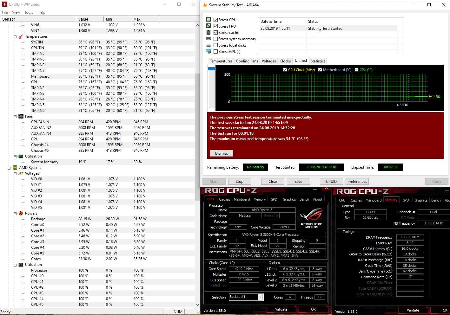Open the Tools menu in HWMonitor
The image size is (450, 315).
(x=29, y=12)
